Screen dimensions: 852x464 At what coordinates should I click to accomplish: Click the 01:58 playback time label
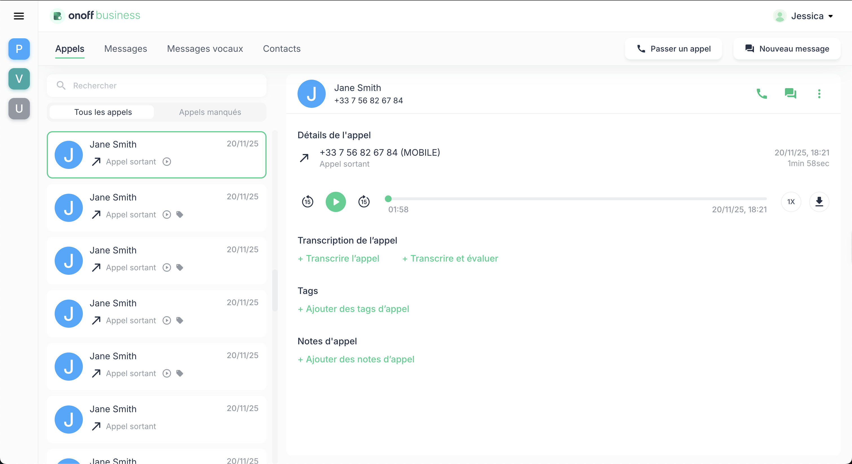click(x=398, y=209)
